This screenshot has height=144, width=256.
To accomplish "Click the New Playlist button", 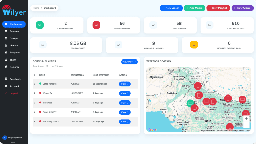I will [x=218, y=8].
